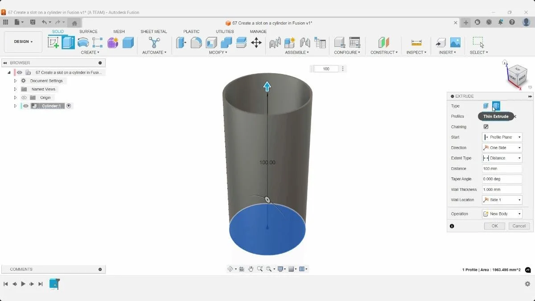
Task: Switch to the PLASTIC tab
Action: 191,32
